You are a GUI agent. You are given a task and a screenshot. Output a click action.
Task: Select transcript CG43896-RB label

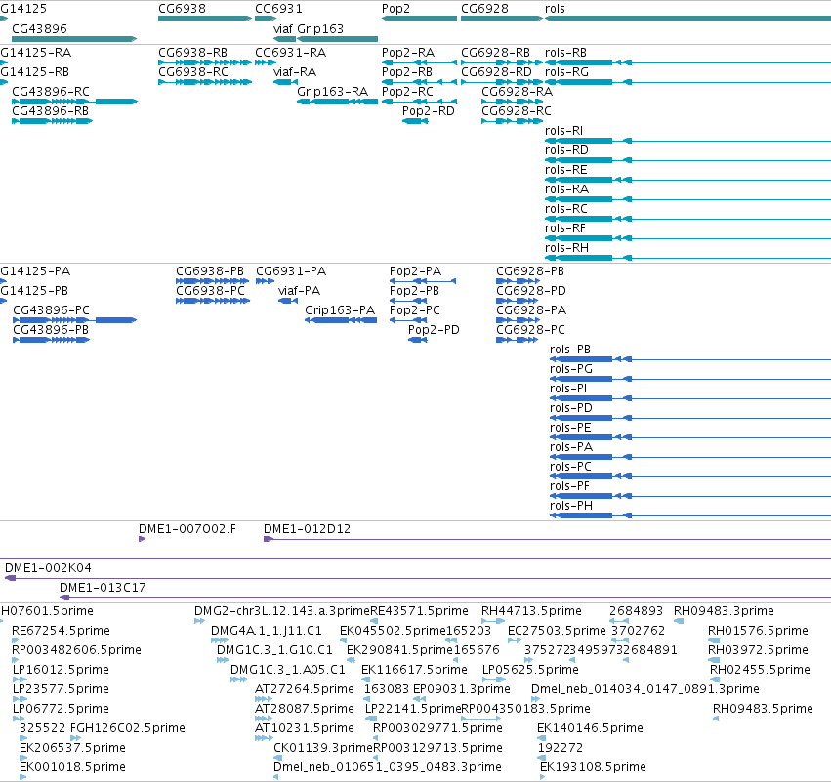pos(51,110)
